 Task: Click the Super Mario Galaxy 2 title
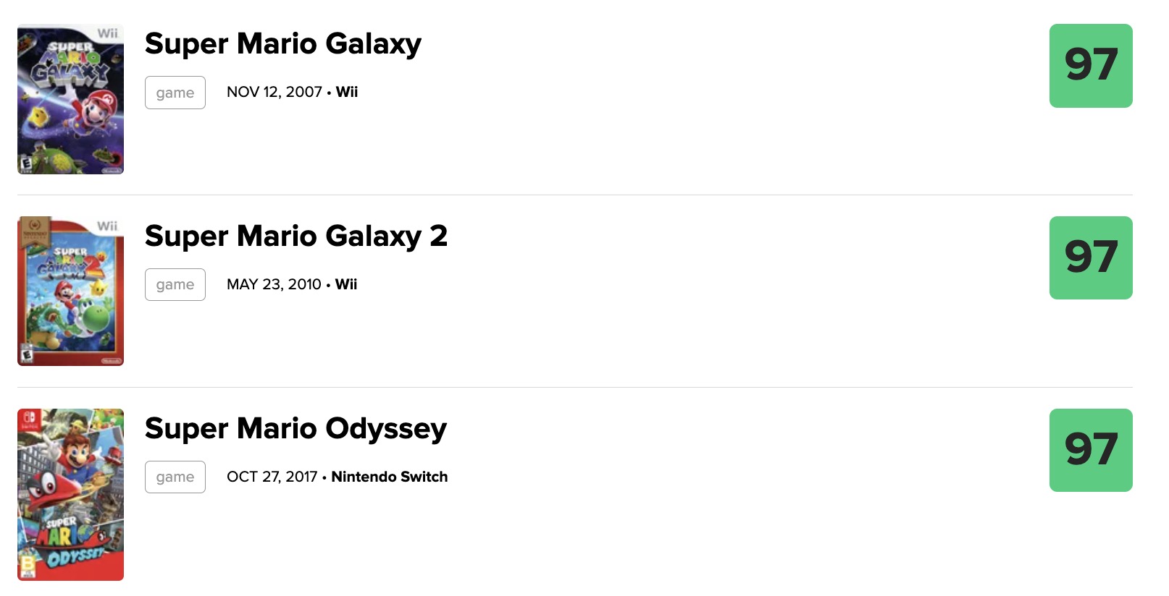point(296,236)
